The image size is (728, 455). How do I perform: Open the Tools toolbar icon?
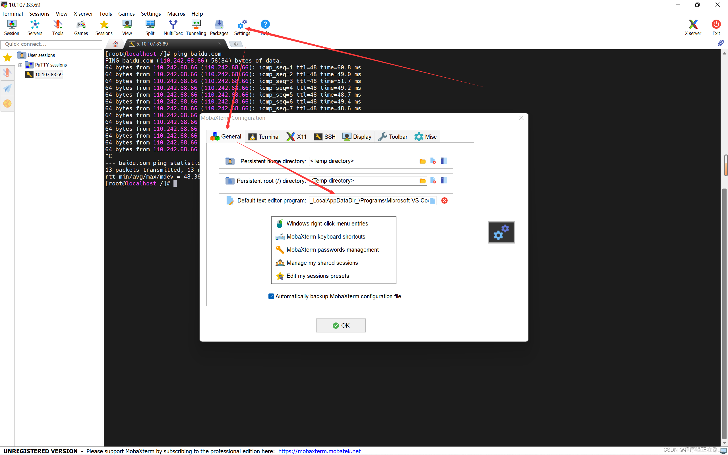[x=58, y=27]
